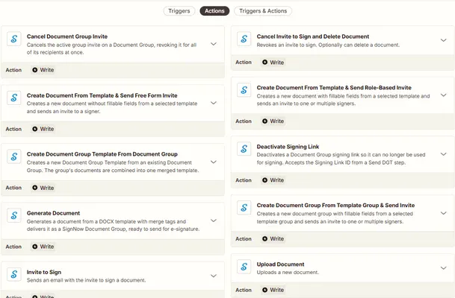Click Action label under Cancel Document Group Invite

click(13, 70)
